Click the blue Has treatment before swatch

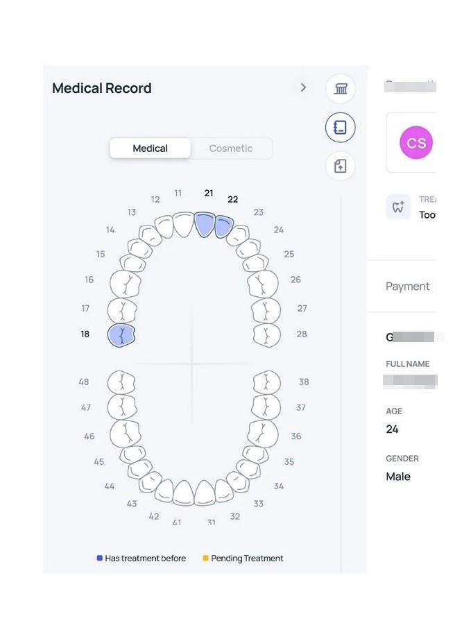[99, 558]
